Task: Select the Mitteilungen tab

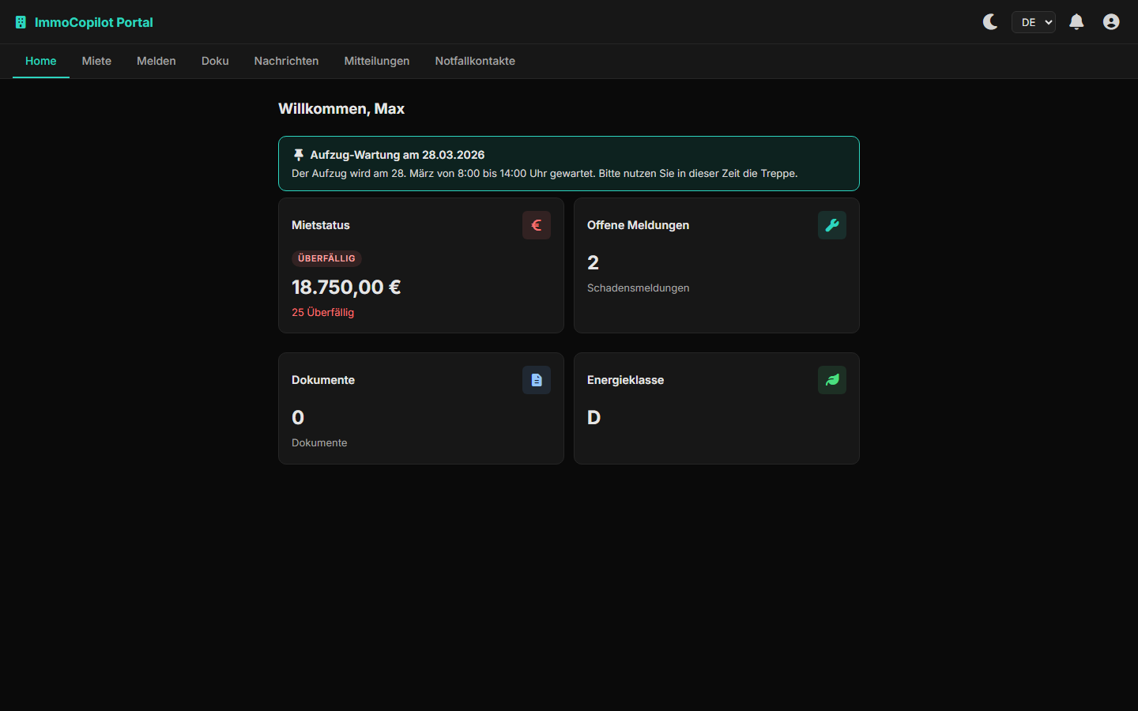Action: pos(377,61)
